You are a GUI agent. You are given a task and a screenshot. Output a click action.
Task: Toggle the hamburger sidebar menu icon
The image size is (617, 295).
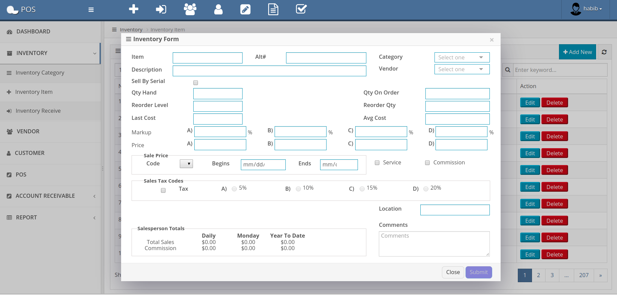tap(91, 10)
